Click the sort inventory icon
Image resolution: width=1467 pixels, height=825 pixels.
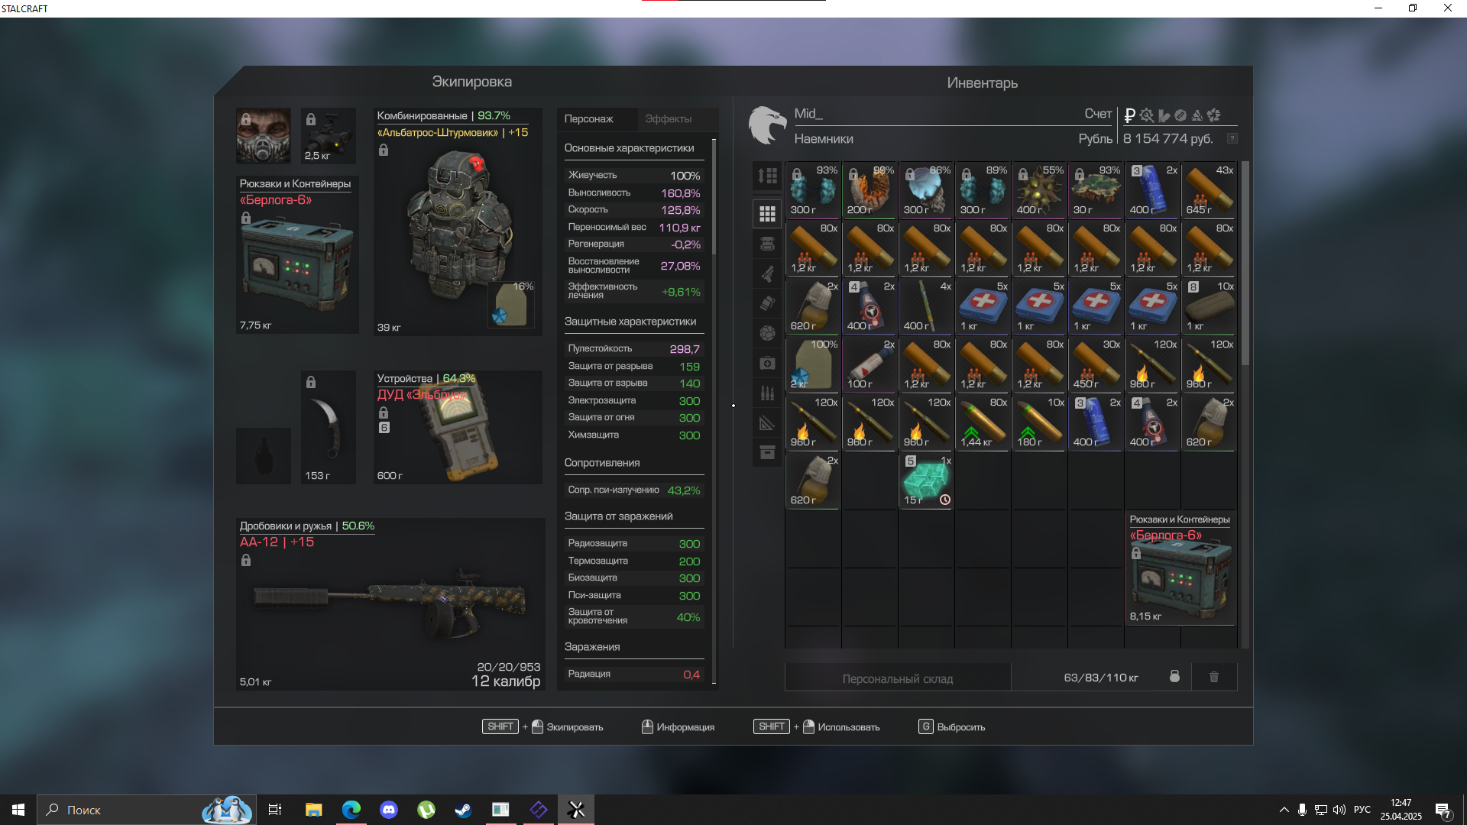767,176
